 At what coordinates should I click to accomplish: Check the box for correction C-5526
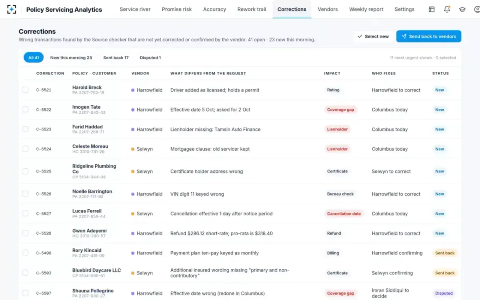pos(25,194)
